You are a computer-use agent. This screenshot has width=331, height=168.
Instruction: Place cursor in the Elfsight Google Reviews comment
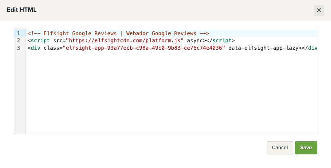click(x=118, y=33)
